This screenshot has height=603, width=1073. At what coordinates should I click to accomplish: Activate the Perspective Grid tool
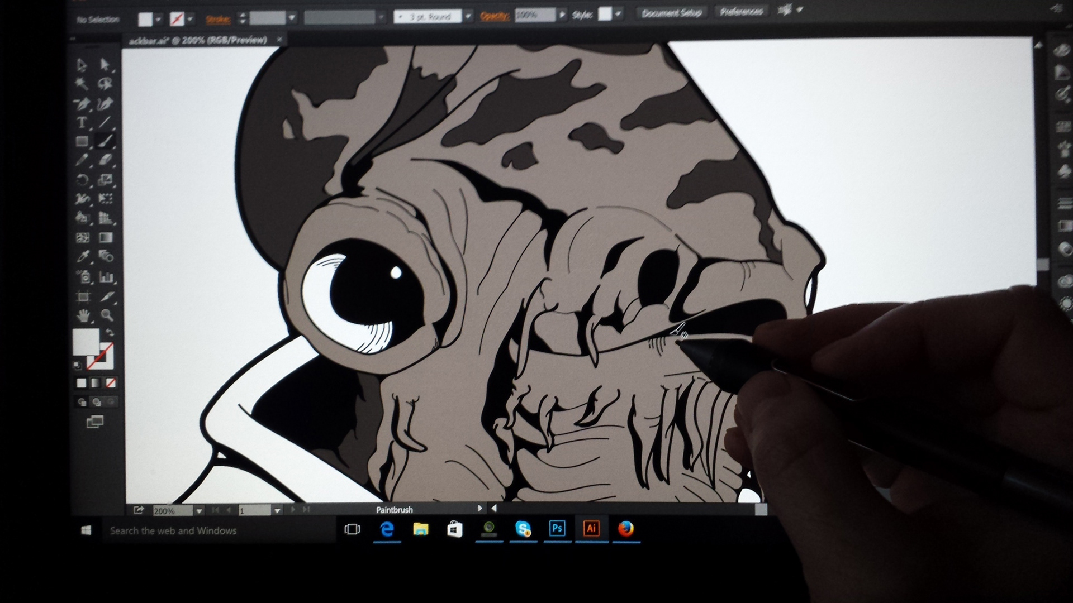click(x=105, y=218)
